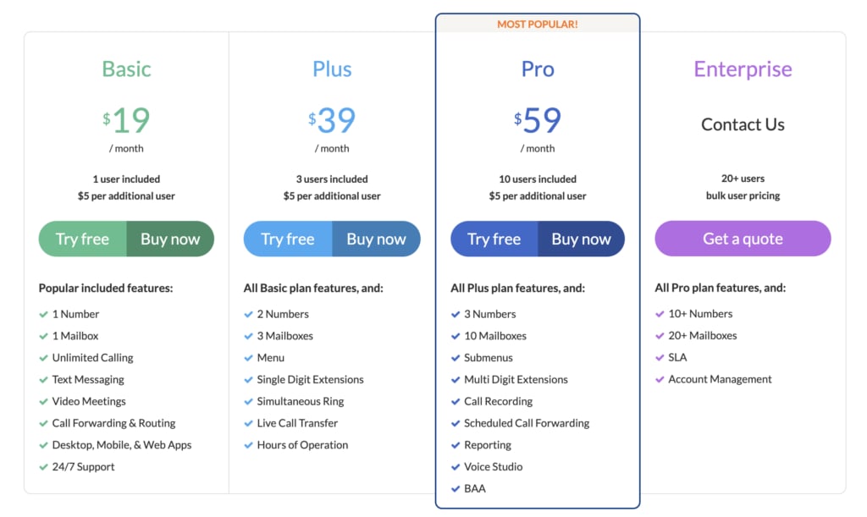Select the Enterprise plan heading

pos(743,69)
